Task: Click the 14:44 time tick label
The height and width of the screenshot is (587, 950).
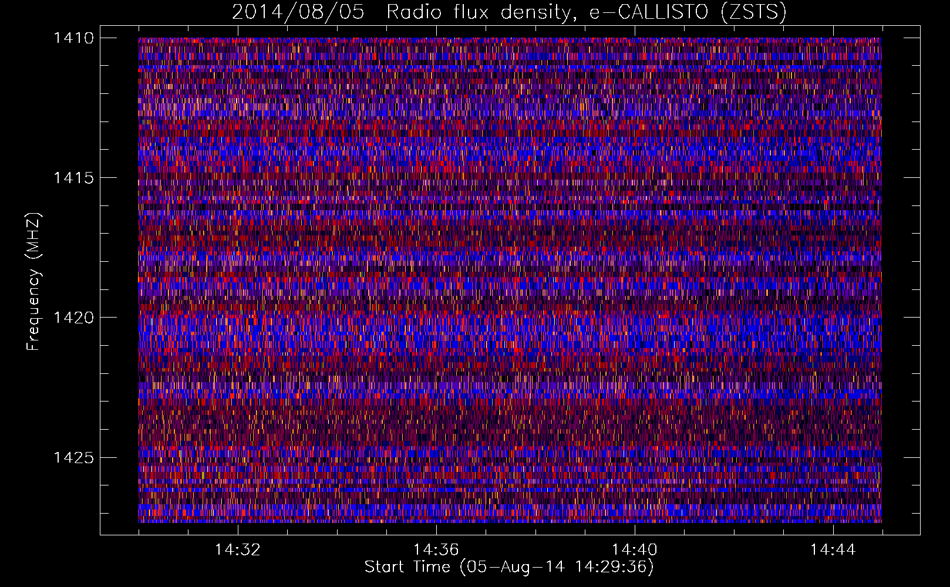Action: pos(833,549)
